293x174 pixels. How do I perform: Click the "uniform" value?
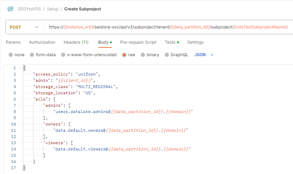click(x=87, y=74)
